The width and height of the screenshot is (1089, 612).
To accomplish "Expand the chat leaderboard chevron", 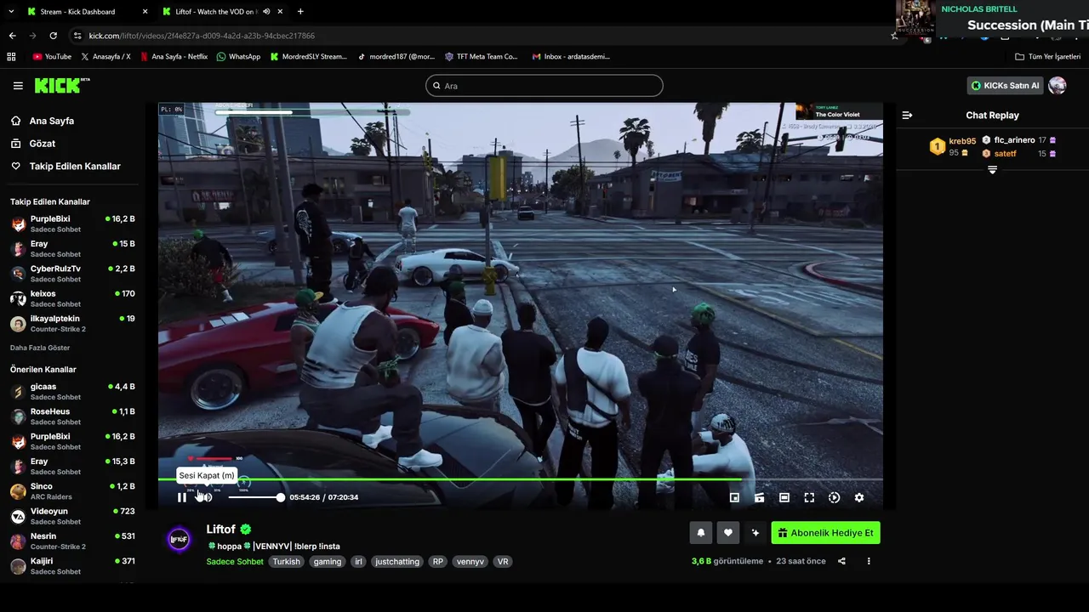I will 992,170.
